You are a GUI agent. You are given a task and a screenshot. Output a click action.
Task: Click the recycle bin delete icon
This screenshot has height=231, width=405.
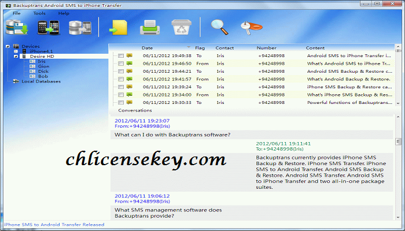(181, 27)
